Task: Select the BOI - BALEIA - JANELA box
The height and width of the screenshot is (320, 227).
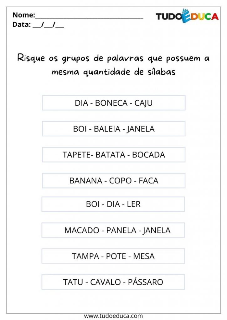Action: point(114,129)
